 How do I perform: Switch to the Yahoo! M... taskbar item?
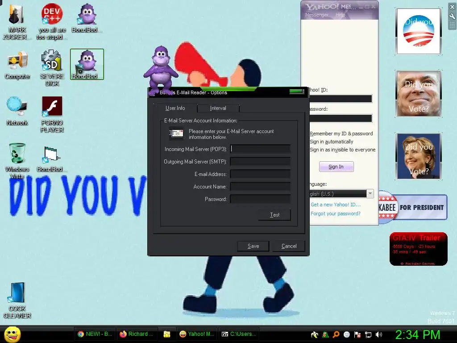[x=197, y=334]
